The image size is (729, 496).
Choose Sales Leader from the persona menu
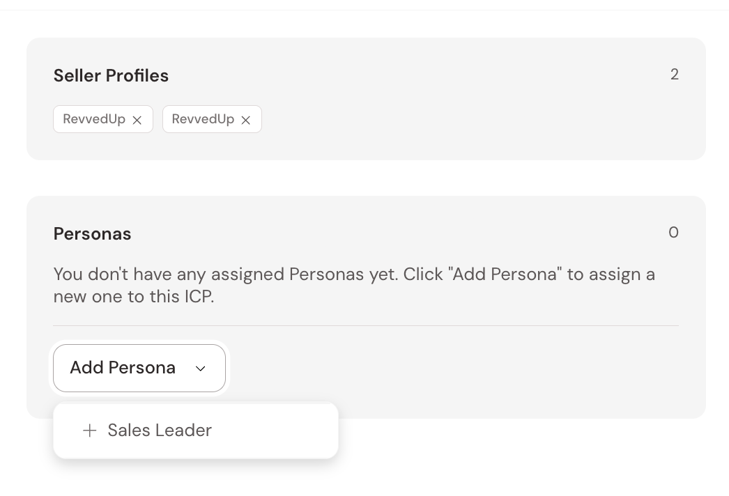point(160,431)
